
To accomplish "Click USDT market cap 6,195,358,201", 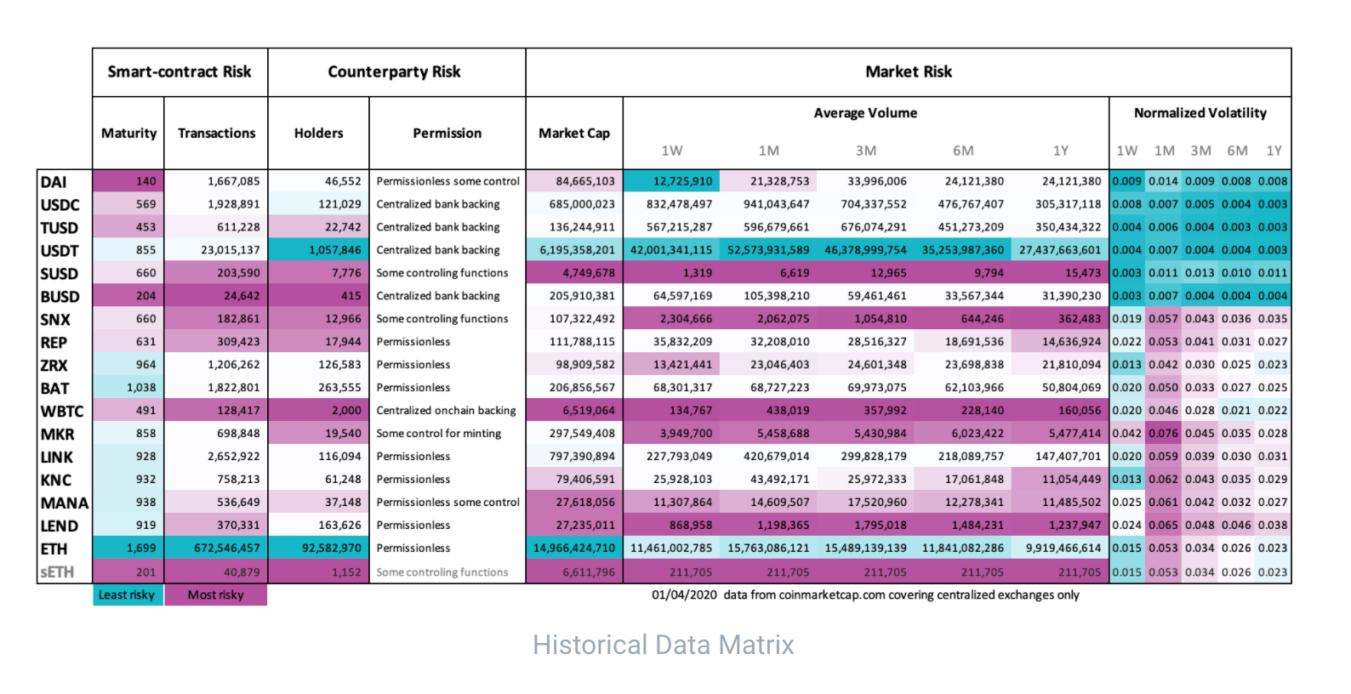I will pos(578,250).
